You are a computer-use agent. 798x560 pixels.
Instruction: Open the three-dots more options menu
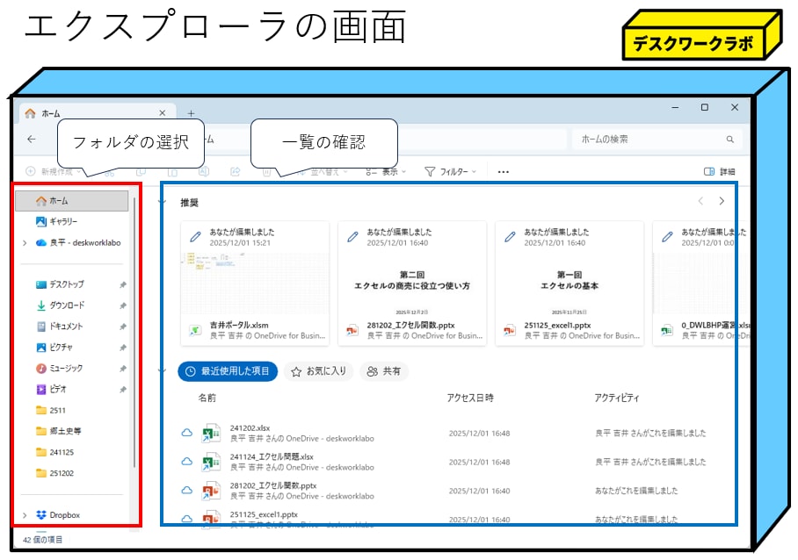pos(504,172)
